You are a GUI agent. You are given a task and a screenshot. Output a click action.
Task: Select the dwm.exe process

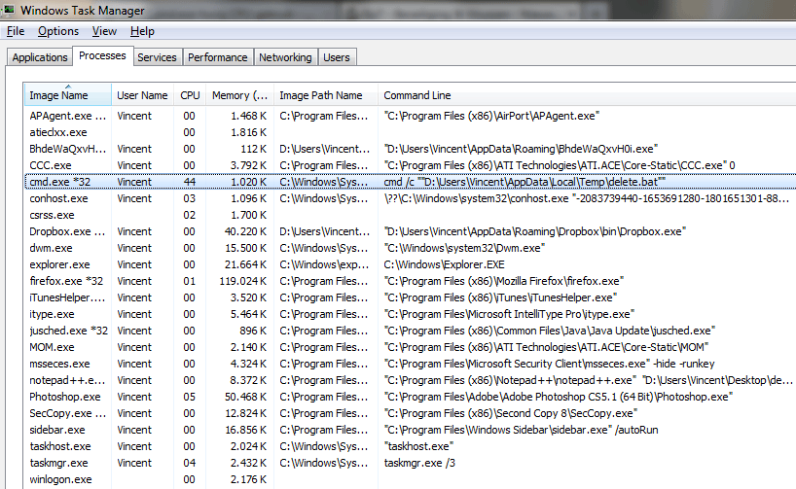coord(411,248)
